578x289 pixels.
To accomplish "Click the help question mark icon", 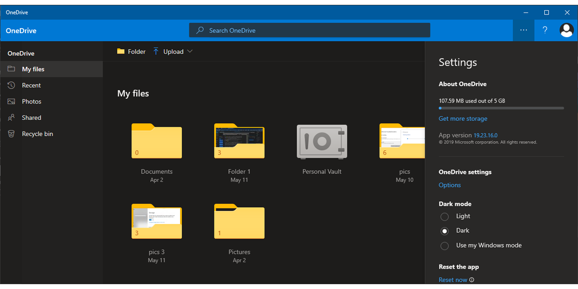I will (545, 30).
